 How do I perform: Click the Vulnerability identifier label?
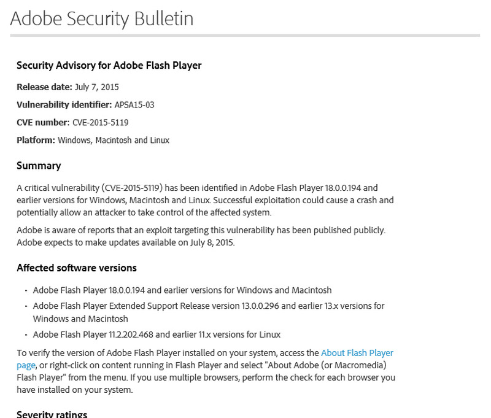[x=64, y=105]
